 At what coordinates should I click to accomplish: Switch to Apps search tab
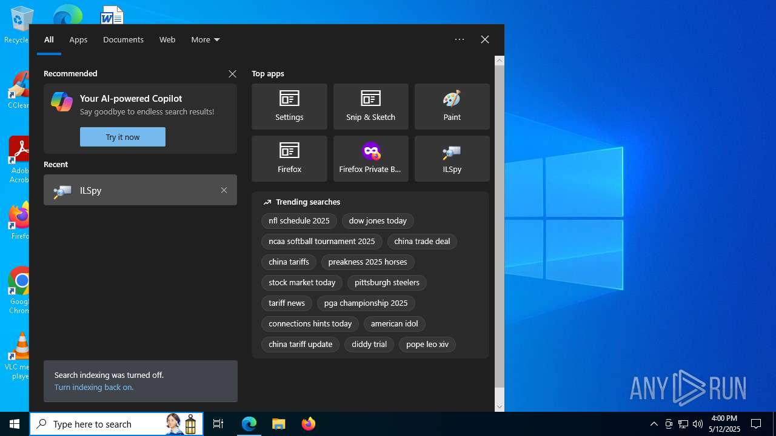(78, 39)
